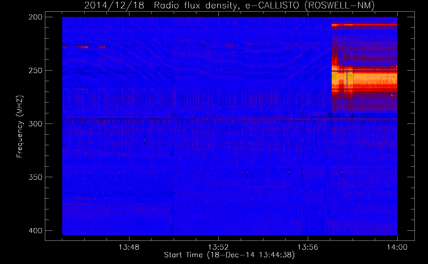Click the plot title mentioning e-CALLISTO ROSWELL-NM
The height and width of the screenshot is (264, 428).
tap(229, 5)
